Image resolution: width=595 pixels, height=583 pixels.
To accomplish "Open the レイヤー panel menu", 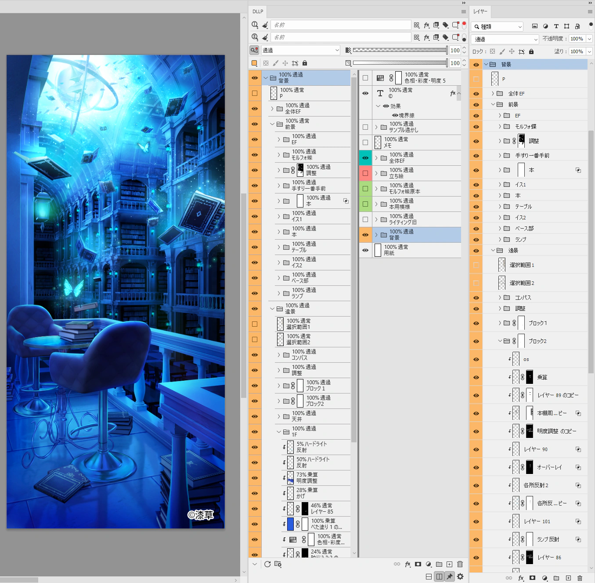I will click(x=590, y=11).
